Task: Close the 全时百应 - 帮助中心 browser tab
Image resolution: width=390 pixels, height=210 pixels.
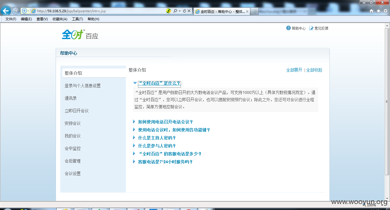Action: 247,11
